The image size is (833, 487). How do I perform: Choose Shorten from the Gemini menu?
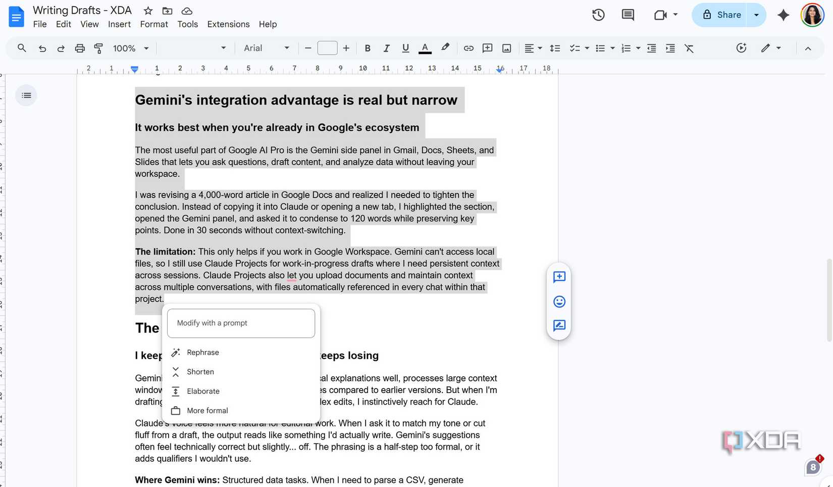200,371
